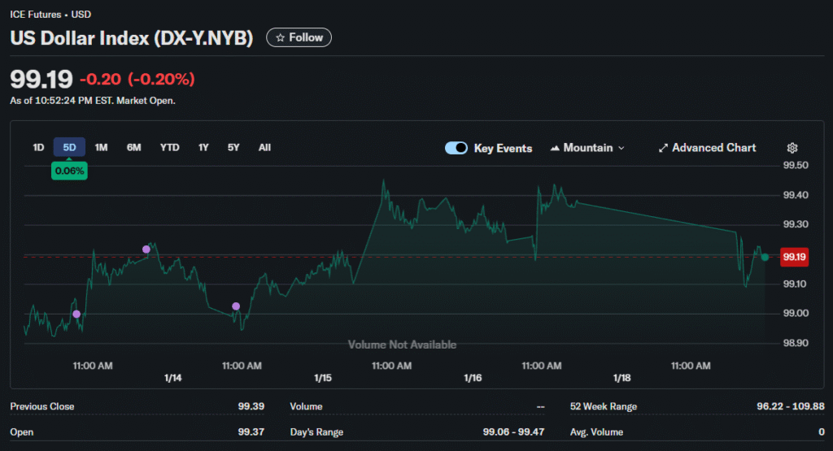Viewport: 833px width, 451px height.
Task: Toggle the Key Events switch
Action: click(456, 148)
